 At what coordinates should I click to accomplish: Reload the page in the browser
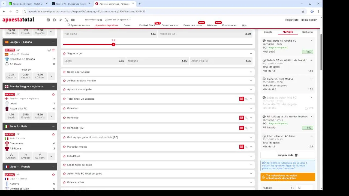point(17,11)
